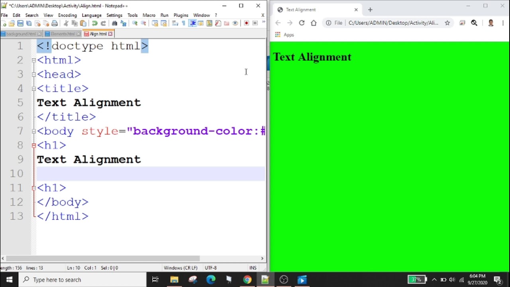Collapse the h1 fold marker on line 8
Screen dimensions: 510x287
click(33, 145)
